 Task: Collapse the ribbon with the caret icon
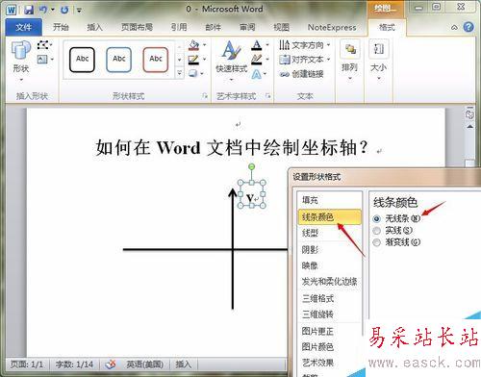[454, 28]
